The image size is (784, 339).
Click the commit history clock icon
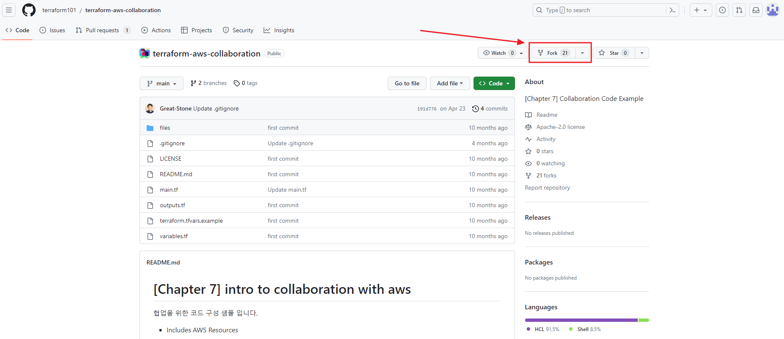coord(475,109)
